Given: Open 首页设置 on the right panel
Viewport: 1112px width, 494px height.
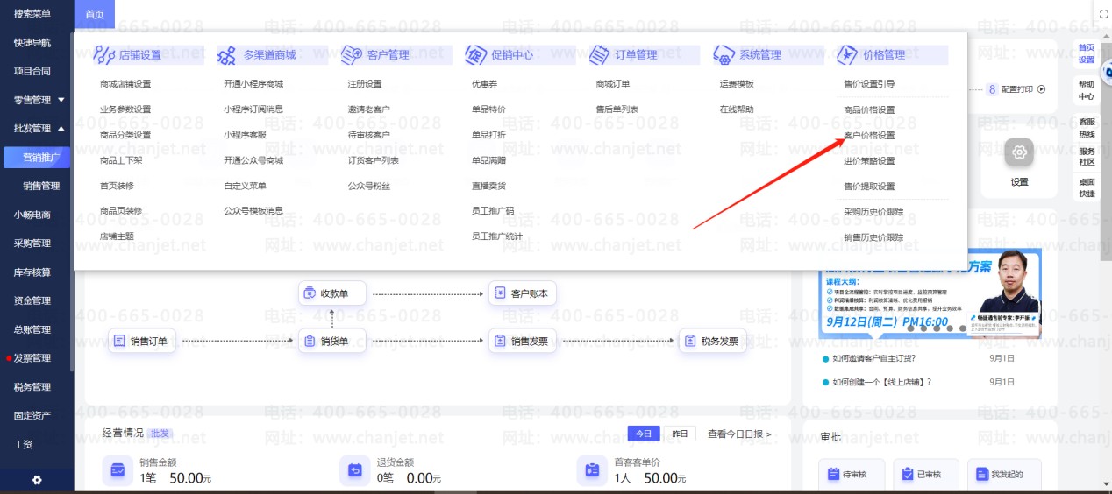Looking at the screenshot, I should (x=1087, y=53).
